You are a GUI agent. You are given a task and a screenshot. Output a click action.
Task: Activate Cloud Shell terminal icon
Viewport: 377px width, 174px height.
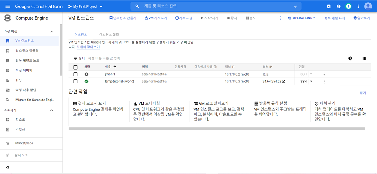point(329,6)
